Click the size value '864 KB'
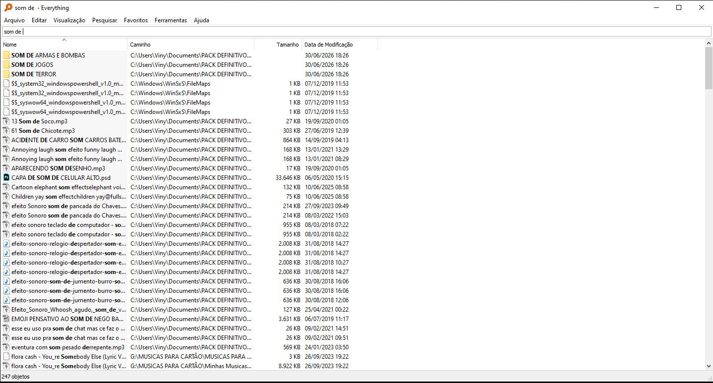This screenshot has height=383, width=713. (292, 140)
